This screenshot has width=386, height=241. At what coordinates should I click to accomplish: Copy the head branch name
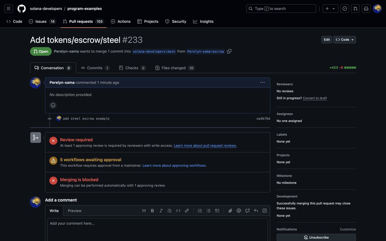(x=229, y=51)
